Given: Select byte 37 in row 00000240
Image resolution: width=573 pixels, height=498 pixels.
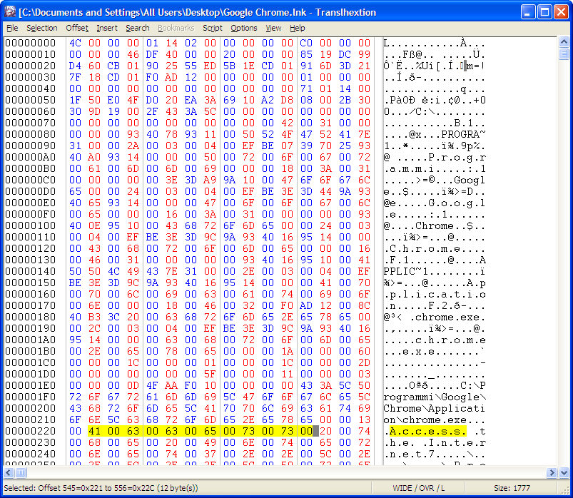Looking at the screenshot, I should pyautogui.click(x=210, y=454).
